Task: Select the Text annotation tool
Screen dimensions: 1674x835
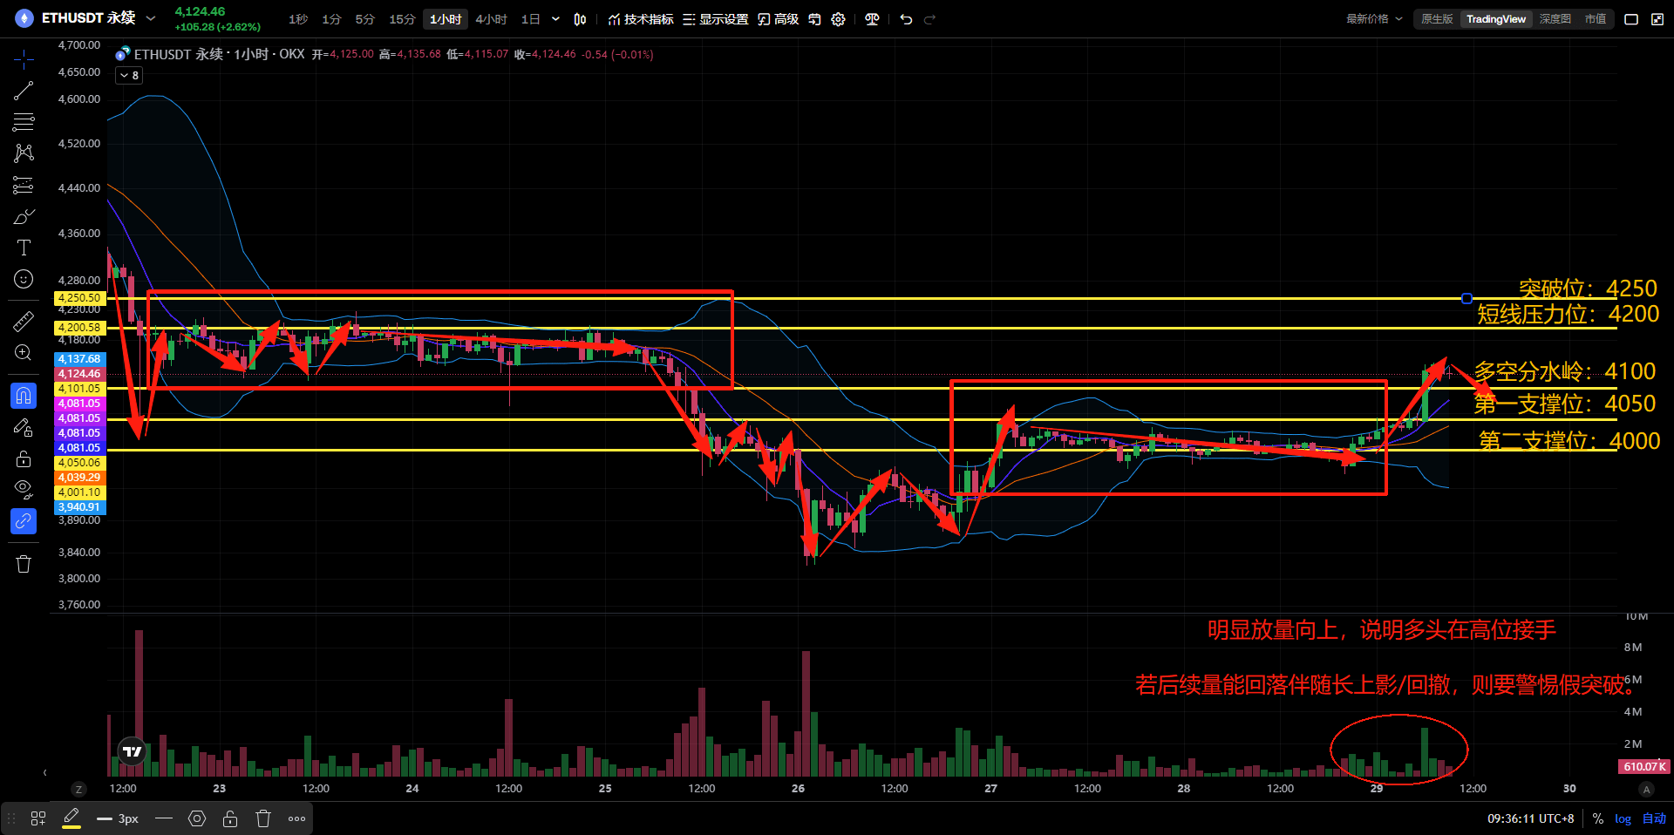Action: tap(24, 248)
